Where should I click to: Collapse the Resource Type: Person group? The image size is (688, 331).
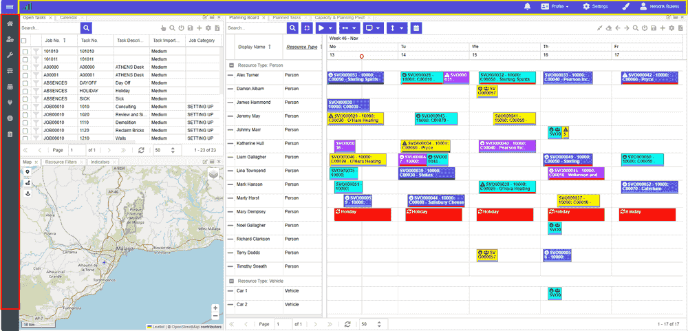tap(232, 65)
